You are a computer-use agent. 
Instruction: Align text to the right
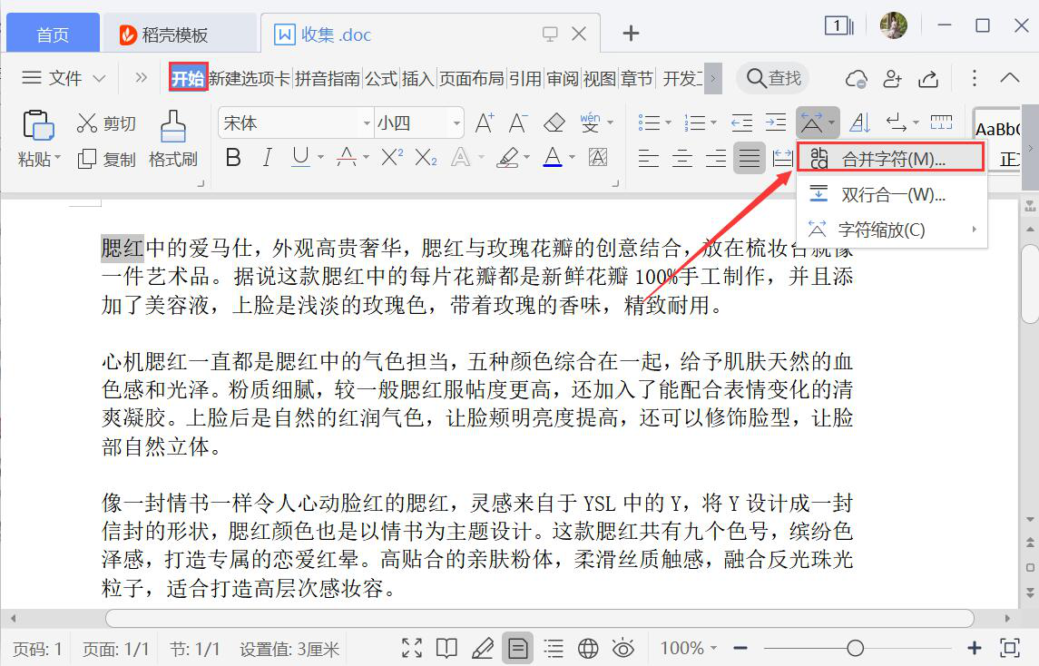(x=716, y=159)
